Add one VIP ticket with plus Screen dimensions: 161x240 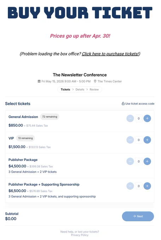(147, 140)
